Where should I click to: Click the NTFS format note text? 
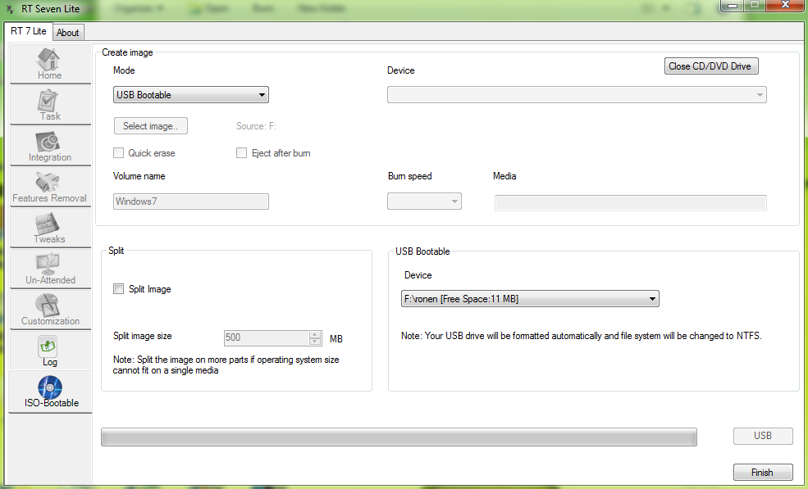point(582,336)
